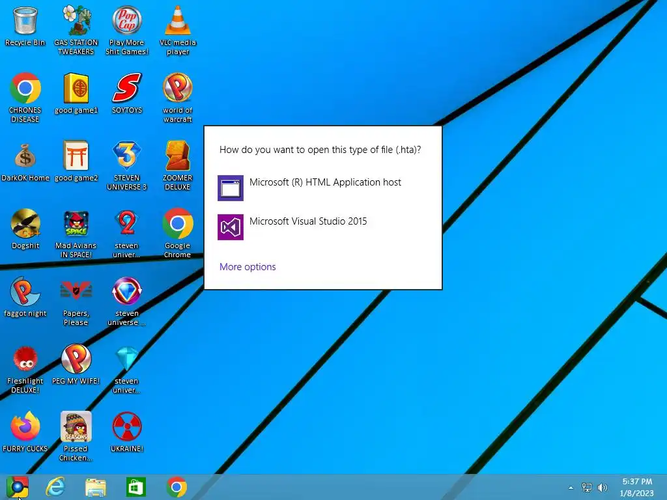Open the Recycle Bin desktop icon

coord(25,25)
